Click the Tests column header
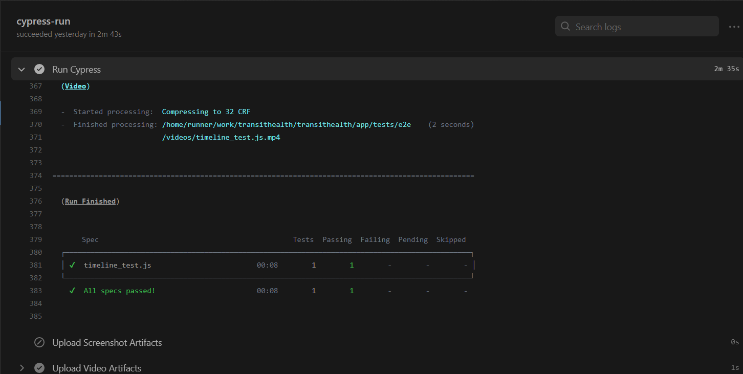743x374 pixels. coord(303,239)
